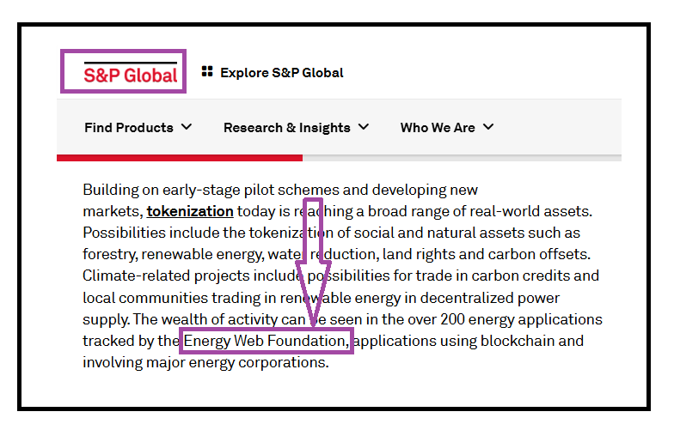674x436 pixels.
Task: Click the text Climate-related projects
Action: pos(166,276)
